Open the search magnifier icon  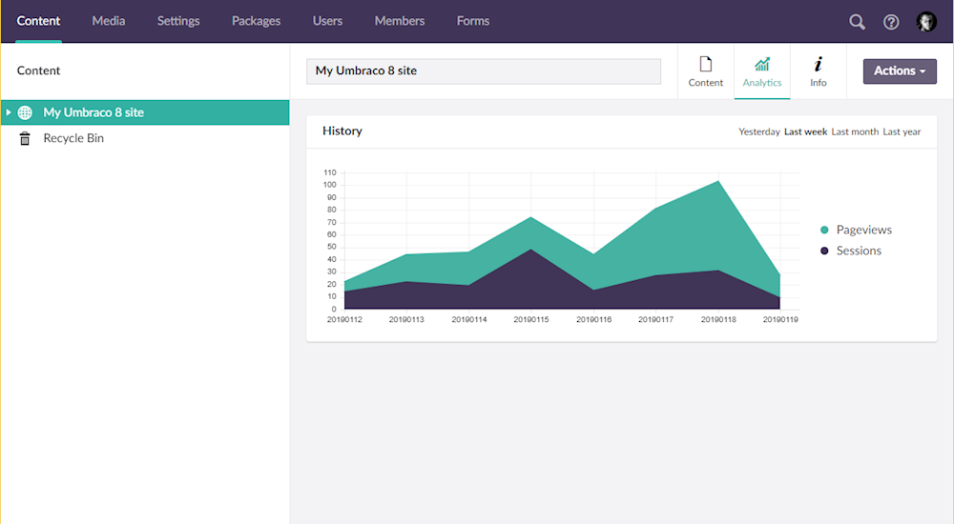pyautogui.click(x=857, y=22)
